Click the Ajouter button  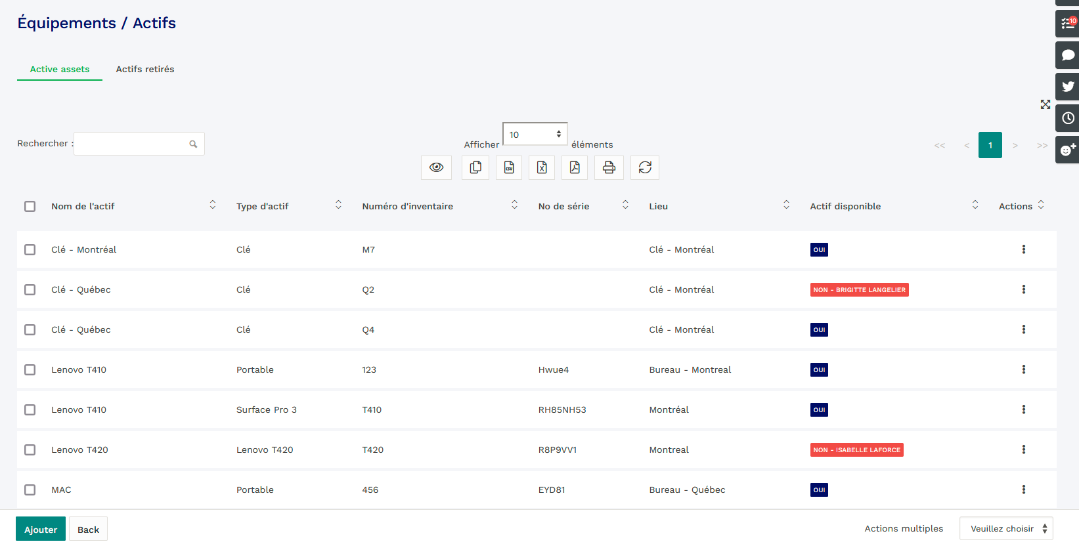tap(41, 529)
